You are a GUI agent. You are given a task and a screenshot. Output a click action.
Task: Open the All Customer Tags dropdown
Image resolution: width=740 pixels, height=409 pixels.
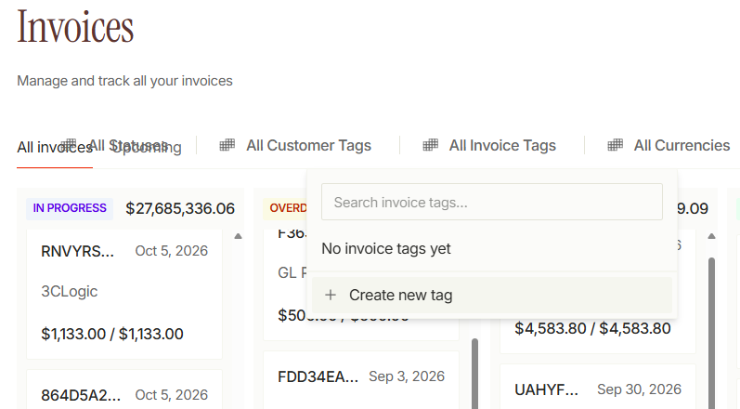(x=295, y=145)
